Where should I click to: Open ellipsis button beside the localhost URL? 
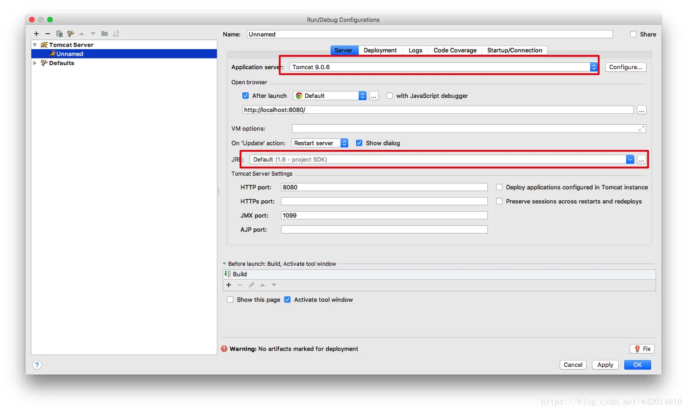(641, 110)
